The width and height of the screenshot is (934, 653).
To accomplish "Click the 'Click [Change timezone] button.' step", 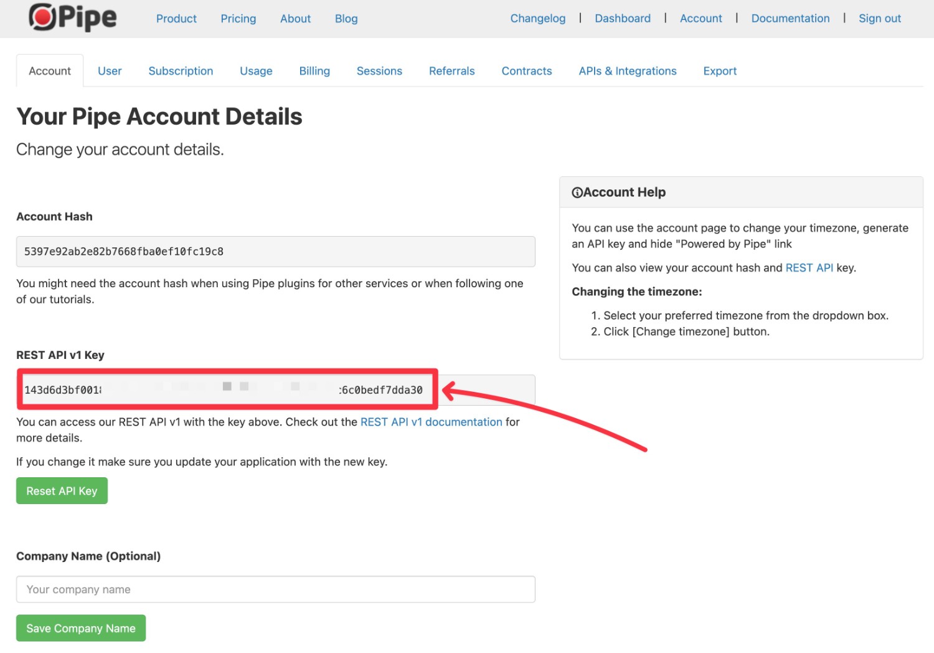I will [x=686, y=332].
